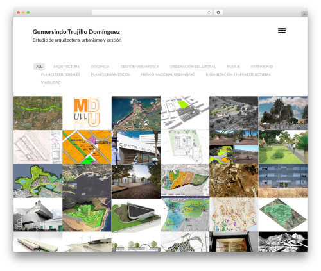The image size is (321, 271).
Task: Open white 3D model with green plot thumbnail
Action: coord(185,113)
